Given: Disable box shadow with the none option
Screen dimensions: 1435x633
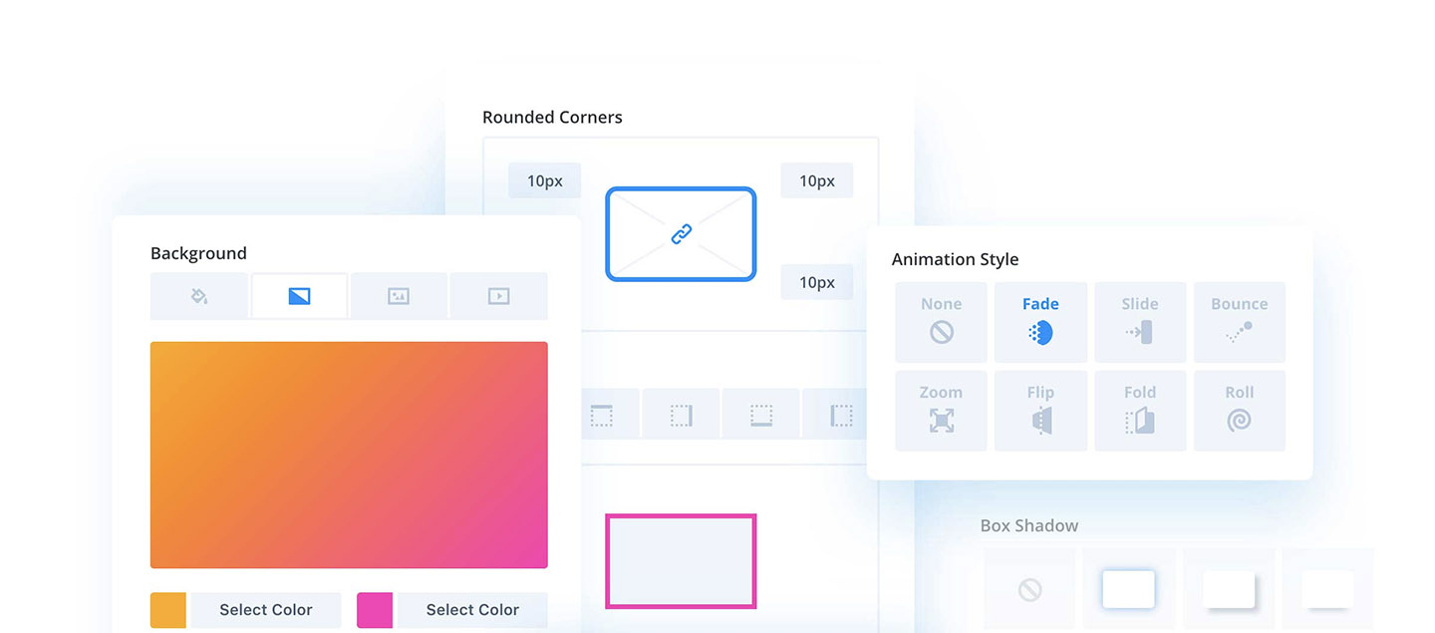Looking at the screenshot, I should coord(1029,590).
